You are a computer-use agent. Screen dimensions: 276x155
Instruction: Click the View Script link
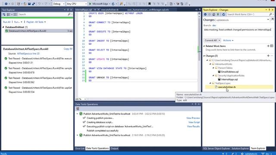tap(194, 122)
